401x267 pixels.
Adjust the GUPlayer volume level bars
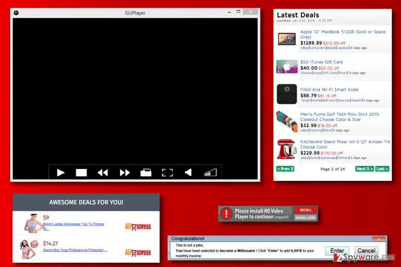coord(210,173)
